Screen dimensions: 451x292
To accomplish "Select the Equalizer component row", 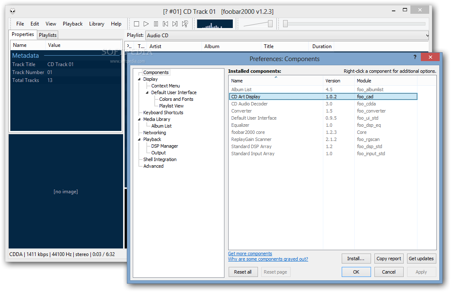I will (323, 126).
